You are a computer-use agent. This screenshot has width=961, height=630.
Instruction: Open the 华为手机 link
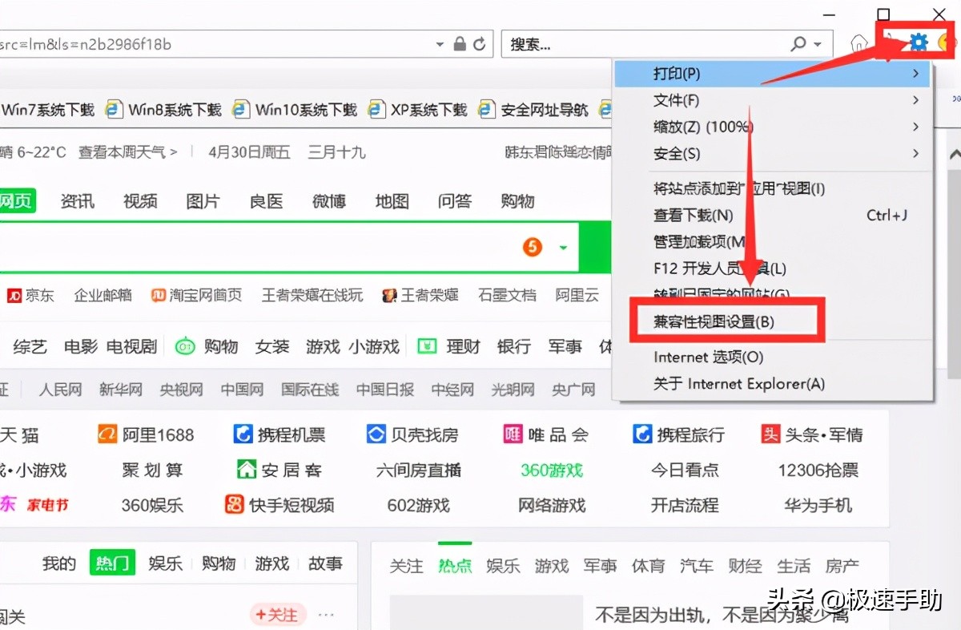818,505
